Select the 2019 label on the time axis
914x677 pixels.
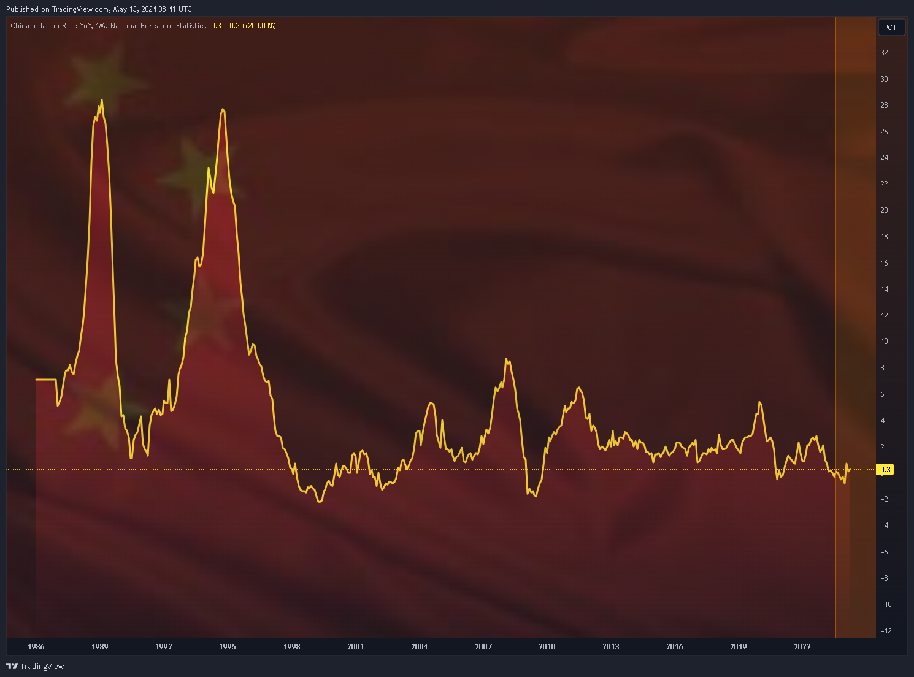(739, 647)
